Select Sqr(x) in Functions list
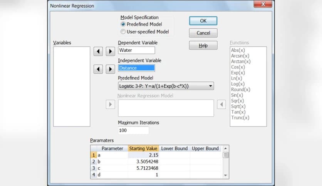 pyautogui.click(x=237, y=101)
